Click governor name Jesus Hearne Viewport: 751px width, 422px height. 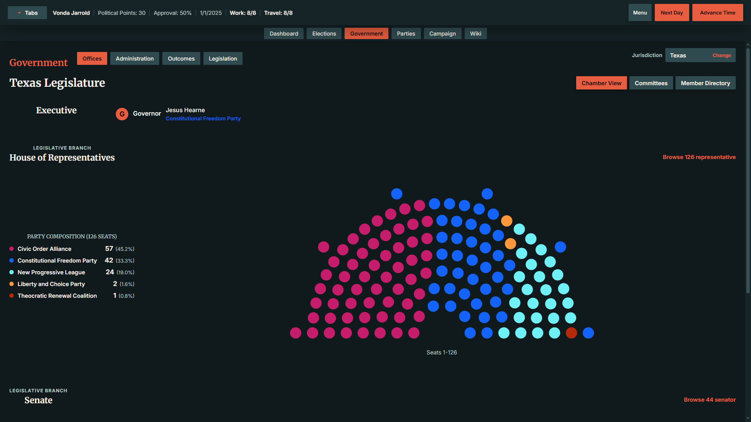tap(185, 110)
